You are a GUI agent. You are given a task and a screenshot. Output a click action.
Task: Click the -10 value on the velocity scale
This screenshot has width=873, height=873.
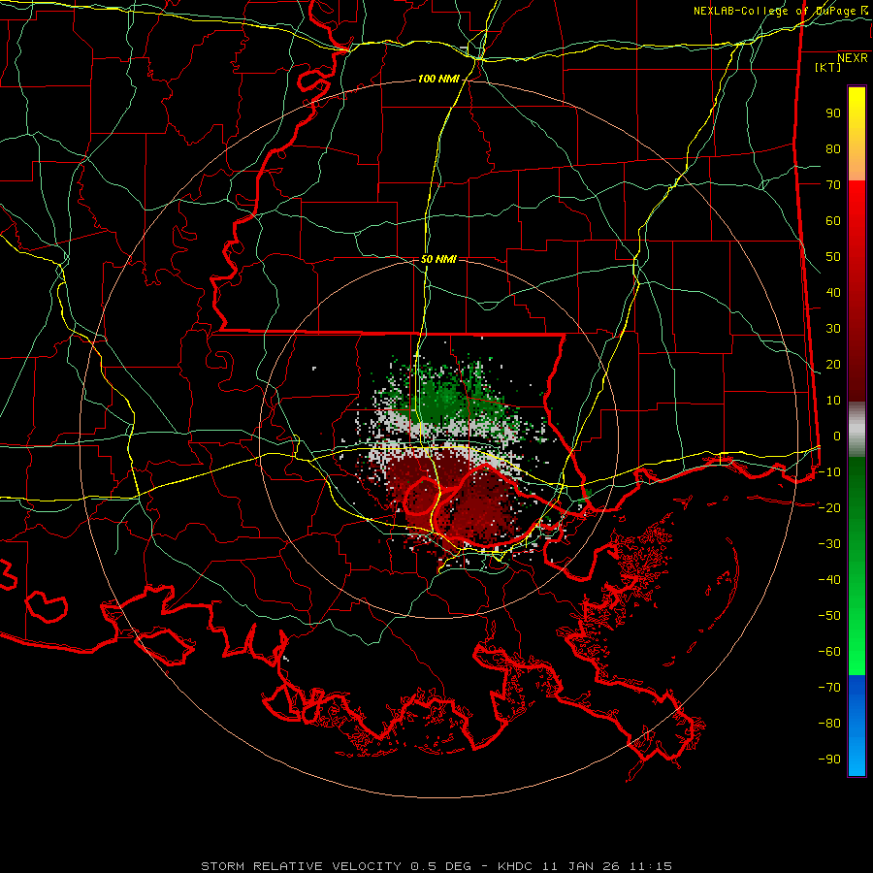click(x=829, y=472)
